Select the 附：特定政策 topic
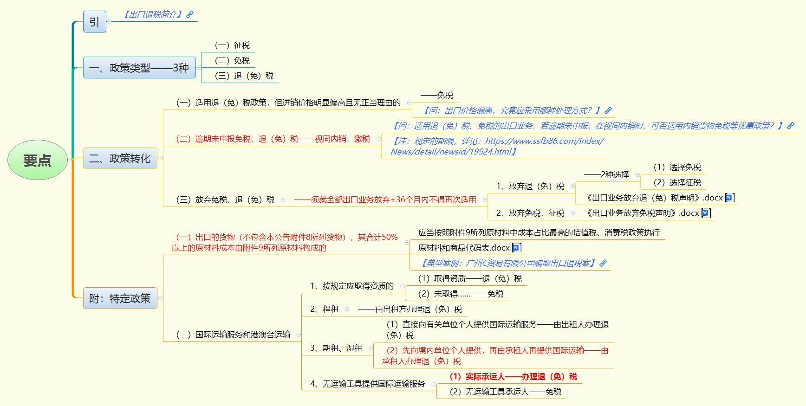806x406 pixels. click(x=120, y=298)
